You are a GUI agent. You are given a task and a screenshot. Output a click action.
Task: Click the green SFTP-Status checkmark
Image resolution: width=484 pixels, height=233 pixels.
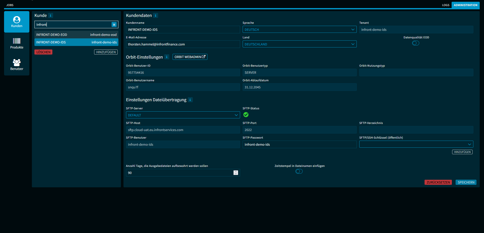246,115
